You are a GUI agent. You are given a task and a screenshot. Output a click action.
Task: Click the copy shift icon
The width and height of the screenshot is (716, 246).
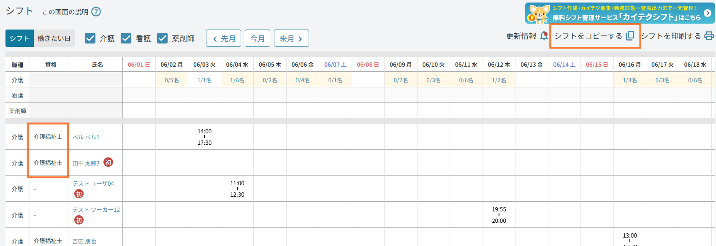pos(630,36)
